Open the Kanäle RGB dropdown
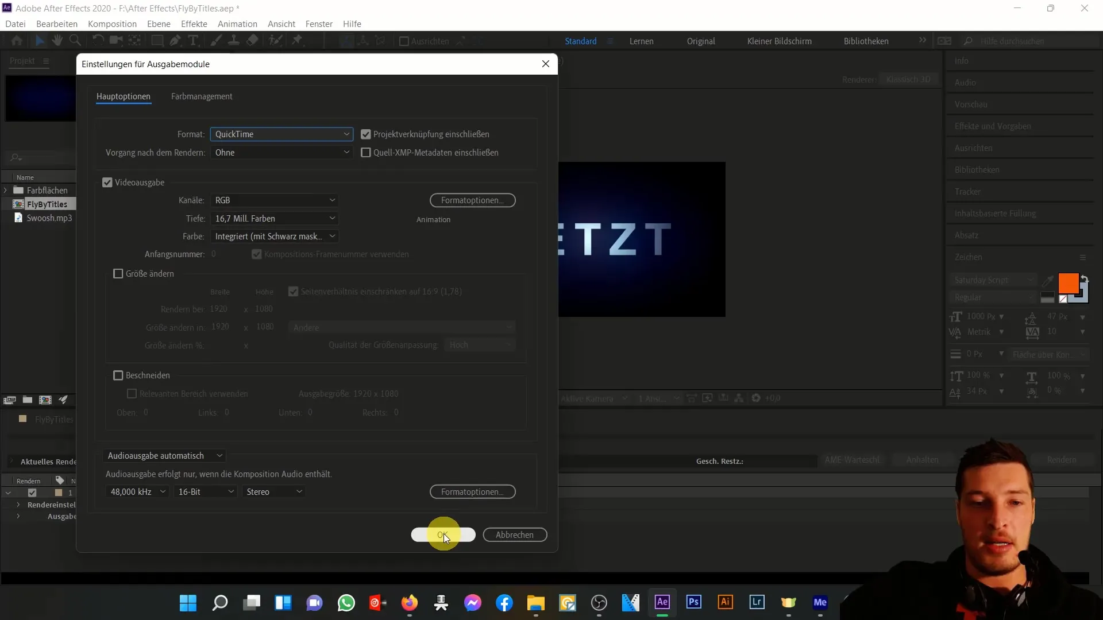This screenshot has width=1103, height=620. [x=274, y=200]
